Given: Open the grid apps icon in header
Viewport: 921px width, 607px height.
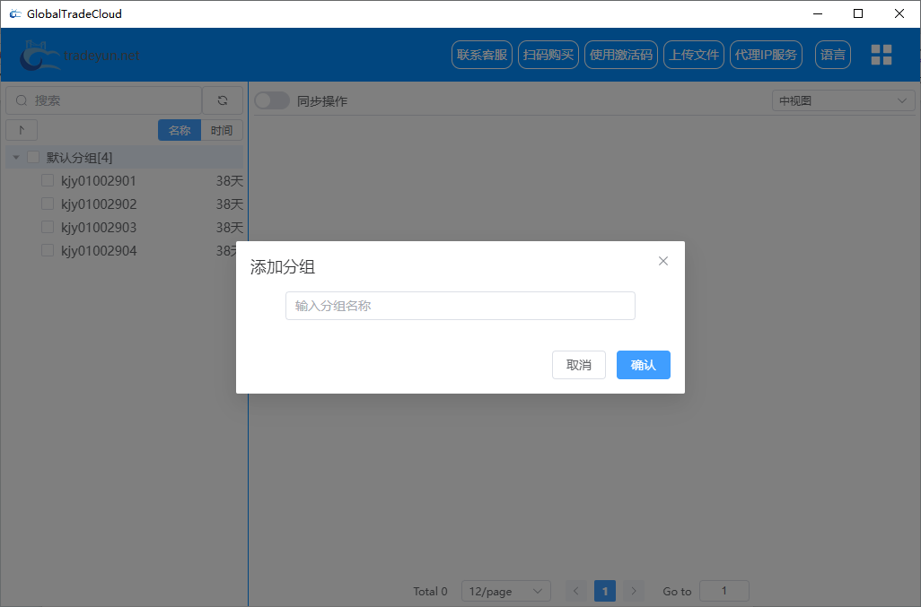Looking at the screenshot, I should pos(882,55).
